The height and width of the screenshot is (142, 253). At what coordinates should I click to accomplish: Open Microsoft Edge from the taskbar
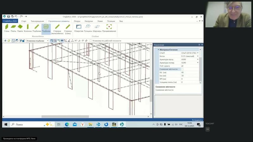pos(67,125)
